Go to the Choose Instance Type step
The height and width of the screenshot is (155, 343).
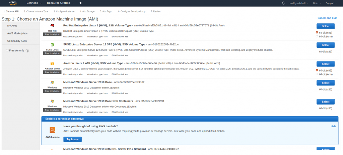click(x=37, y=11)
